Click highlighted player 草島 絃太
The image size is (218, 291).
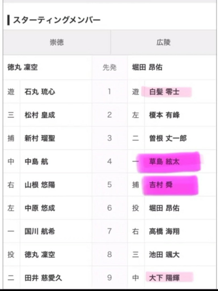(x=164, y=161)
